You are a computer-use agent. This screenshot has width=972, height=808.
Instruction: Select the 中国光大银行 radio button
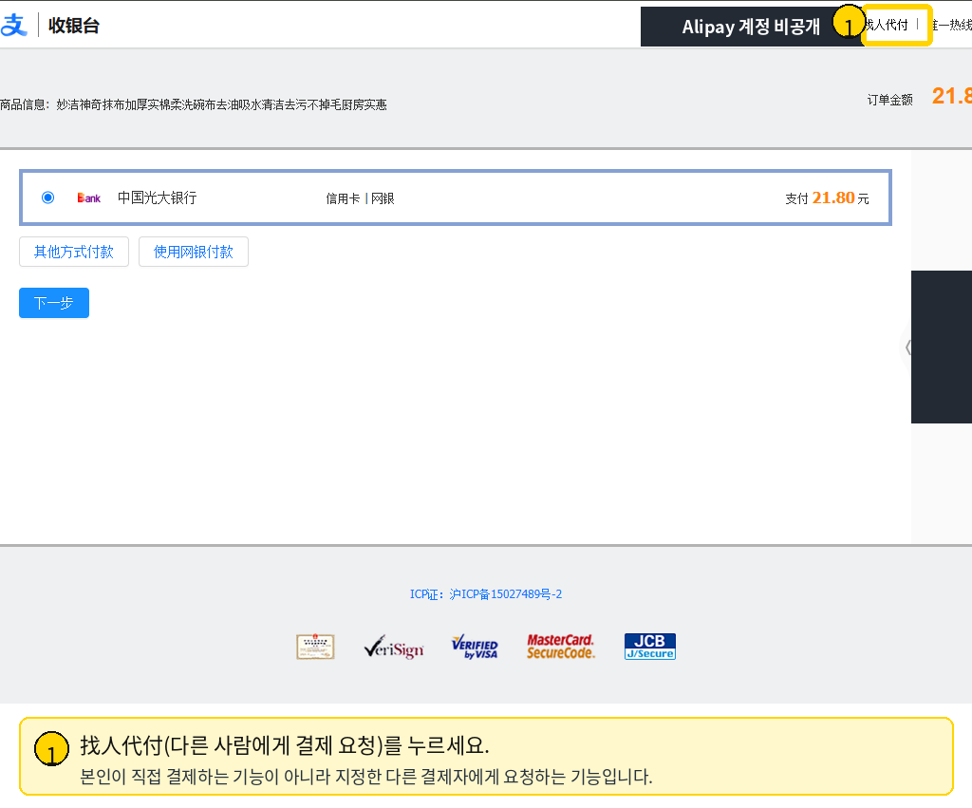(47, 197)
